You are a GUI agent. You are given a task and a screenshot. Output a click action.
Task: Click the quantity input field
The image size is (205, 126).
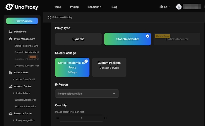(81, 118)
